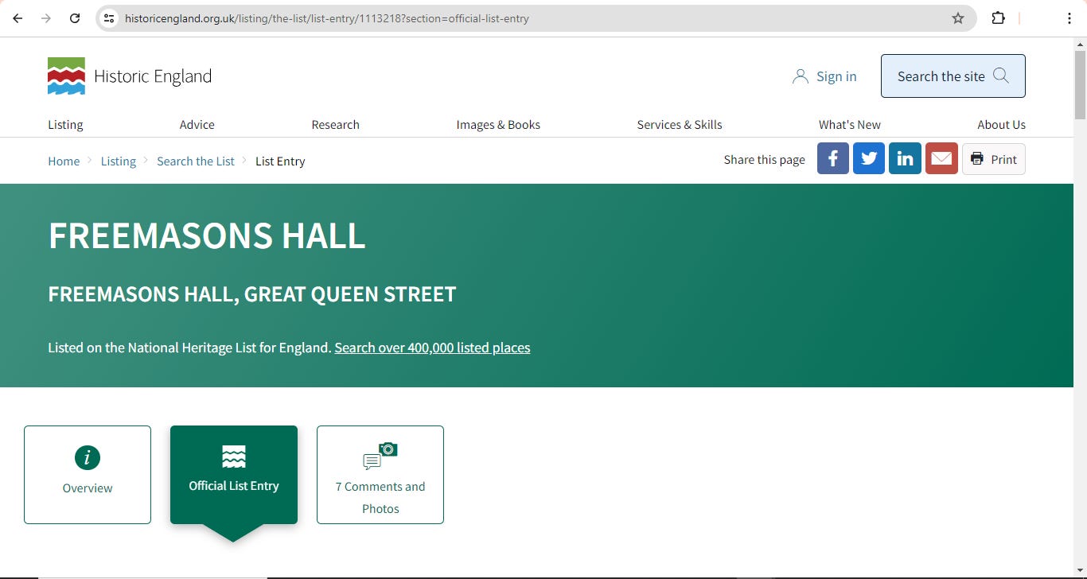Click the browser forward arrow
This screenshot has width=1087, height=579.
pos(46,18)
